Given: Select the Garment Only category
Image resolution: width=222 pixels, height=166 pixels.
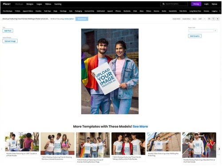Looking at the screenshot, I should click(89, 11).
